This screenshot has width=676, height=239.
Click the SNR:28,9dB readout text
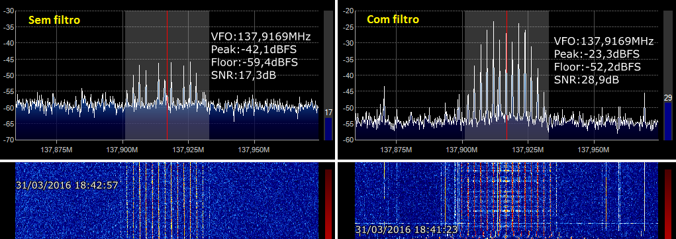(x=587, y=80)
